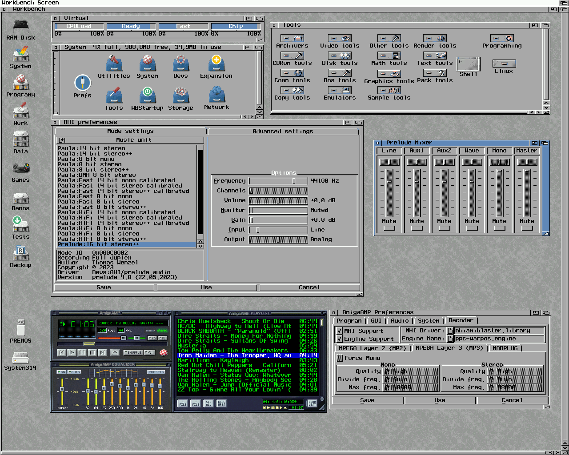Open the Backup disk icon

click(20, 254)
